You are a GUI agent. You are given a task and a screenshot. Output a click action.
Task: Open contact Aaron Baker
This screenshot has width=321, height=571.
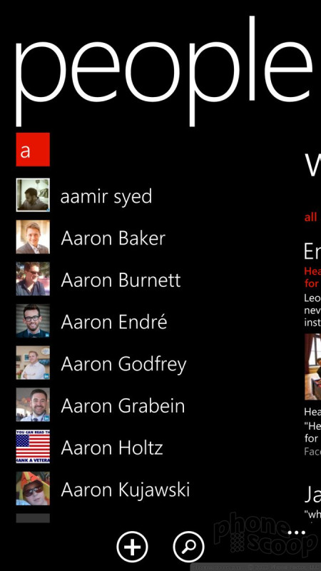pyautogui.click(x=113, y=238)
